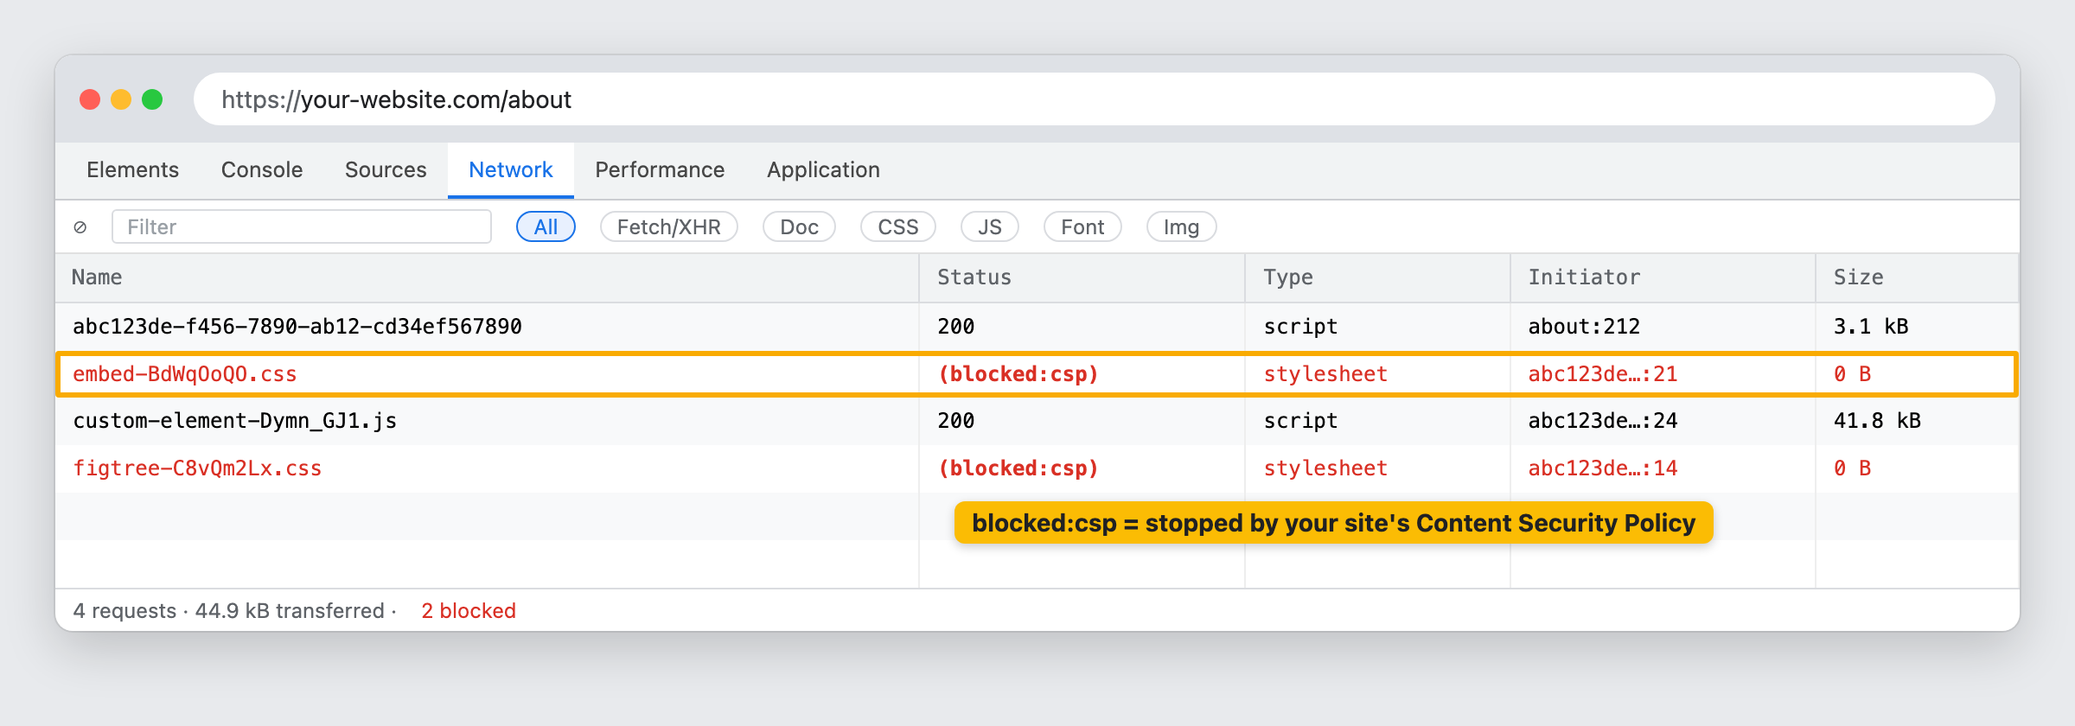The image size is (2075, 726).
Task: Click 200 status of the abc123de-f456 request
Action: coord(956,327)
